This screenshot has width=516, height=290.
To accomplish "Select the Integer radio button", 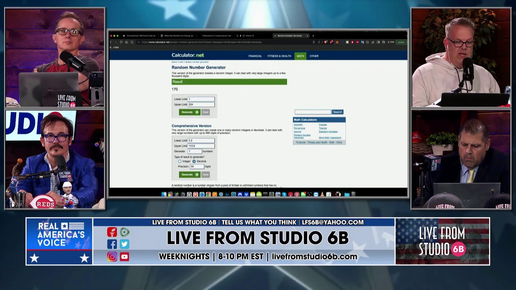I will 180,161.
